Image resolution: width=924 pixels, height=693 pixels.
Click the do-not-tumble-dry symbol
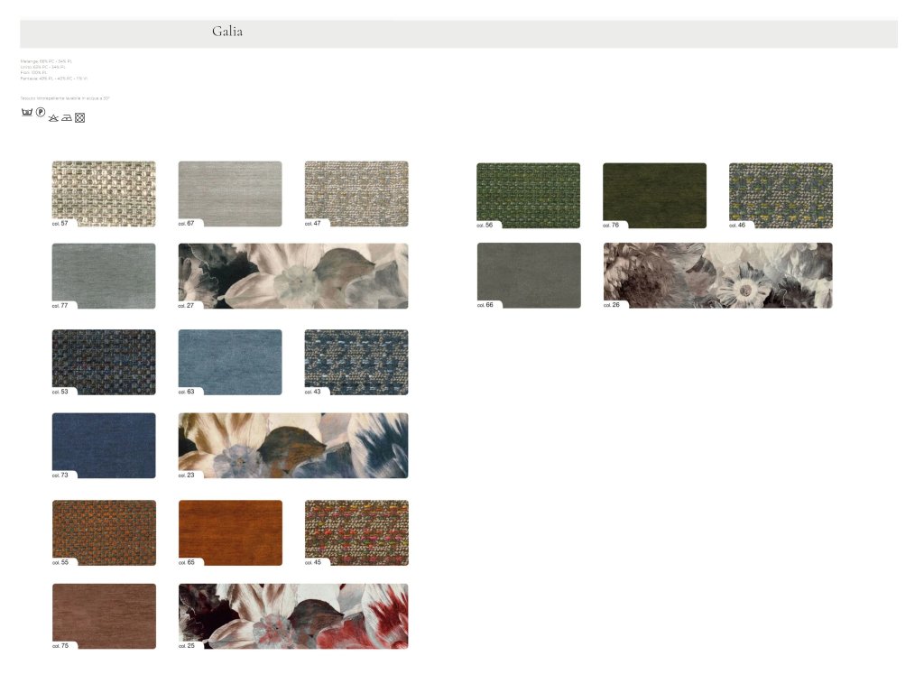(x=79, y=117)
